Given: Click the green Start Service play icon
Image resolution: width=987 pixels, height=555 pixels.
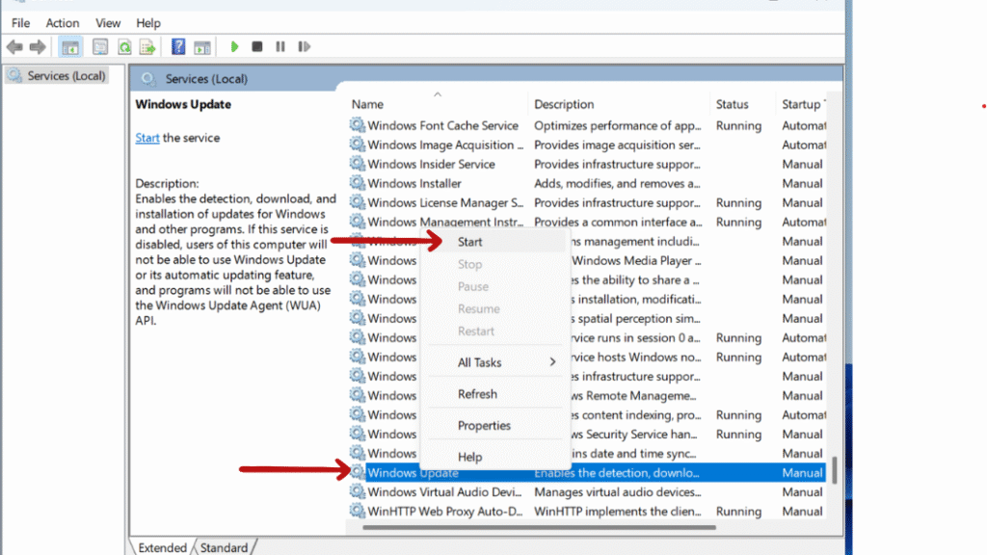Looking at the screenshot, I should coord(234,46).
